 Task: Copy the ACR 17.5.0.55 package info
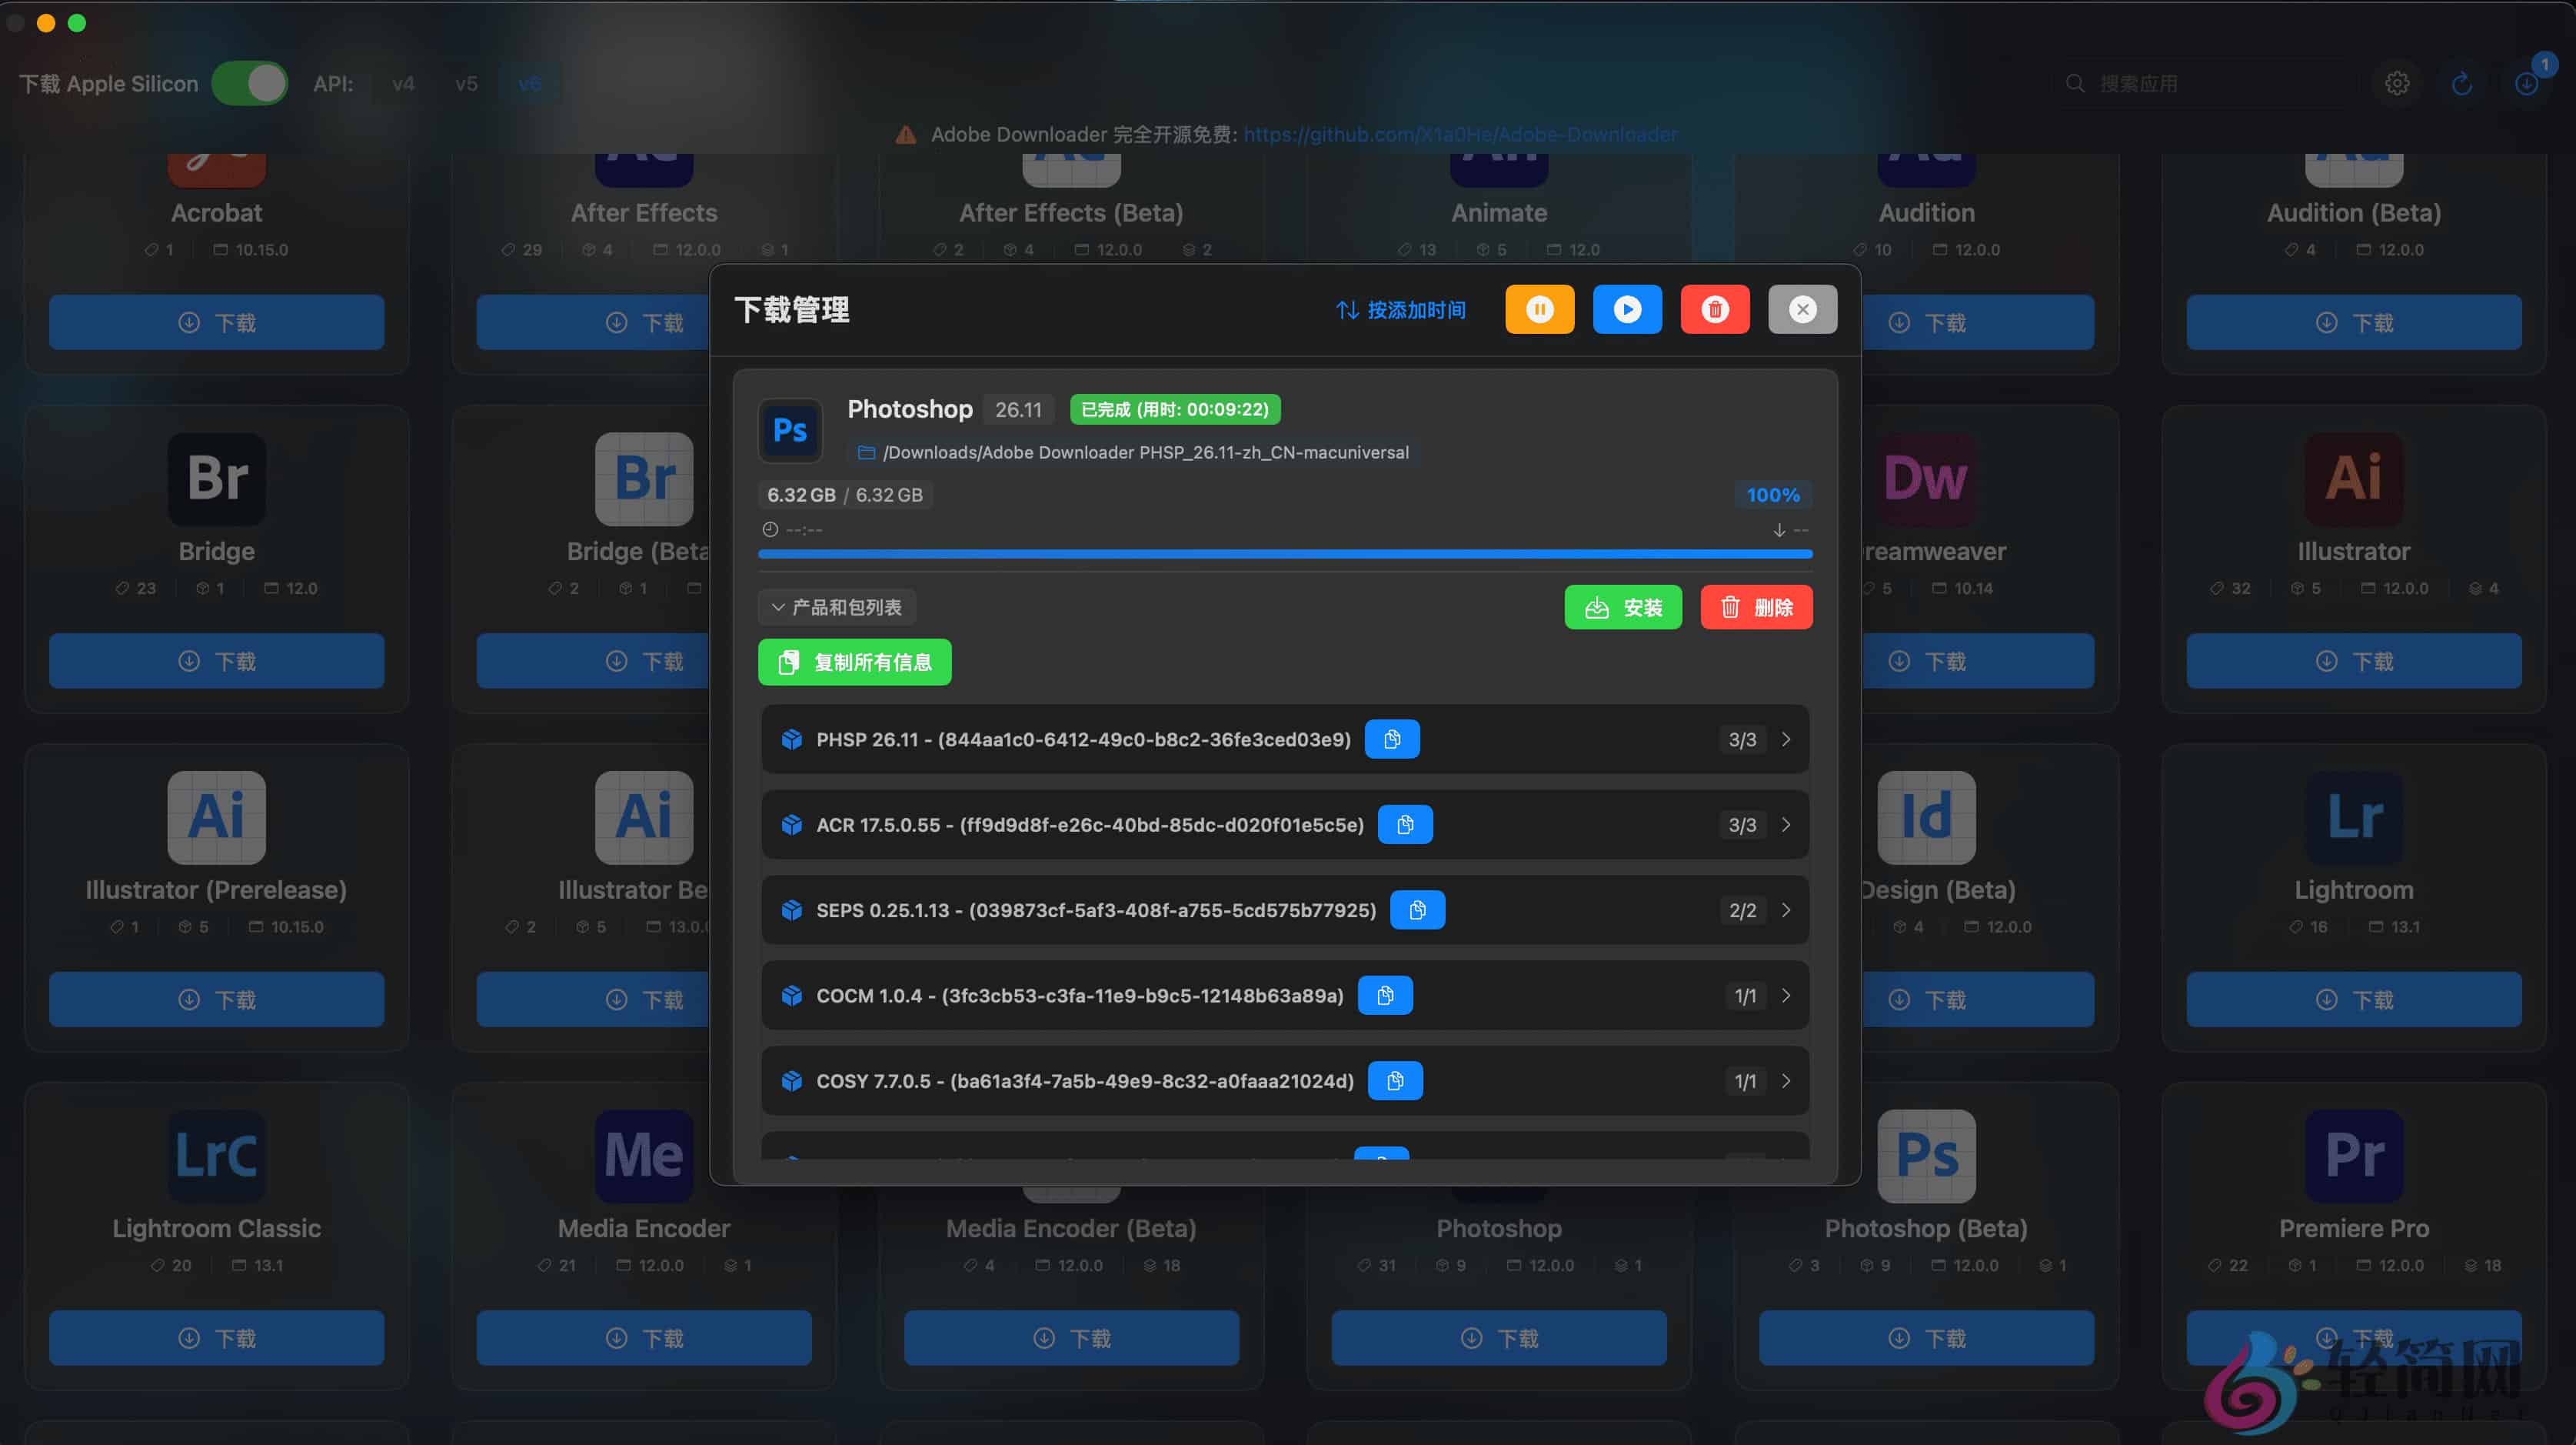tap(1406, 825)
